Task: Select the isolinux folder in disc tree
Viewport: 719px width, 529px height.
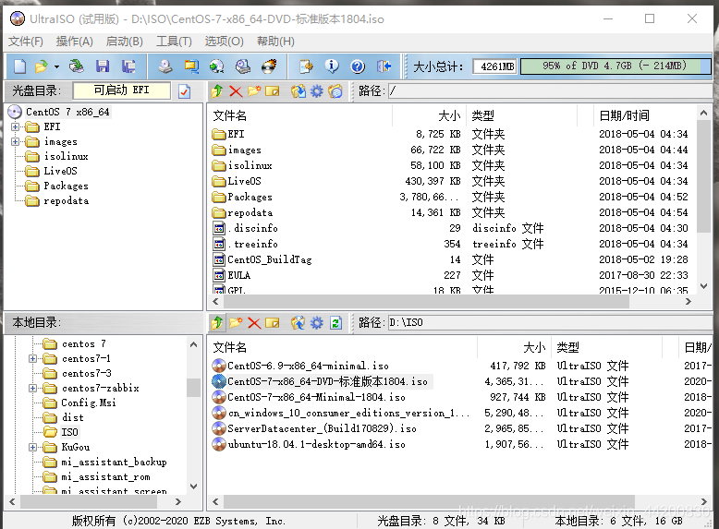Action: click(66, 156)
